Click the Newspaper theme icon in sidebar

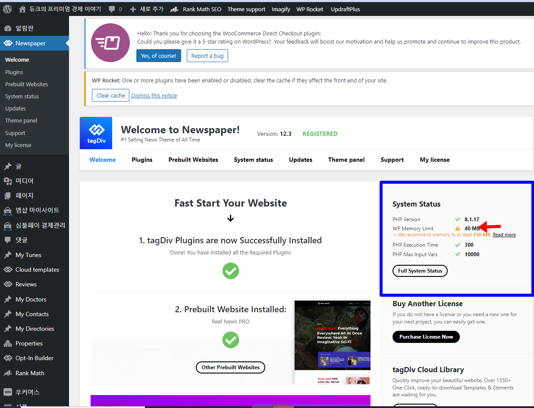tap(8, 43)
